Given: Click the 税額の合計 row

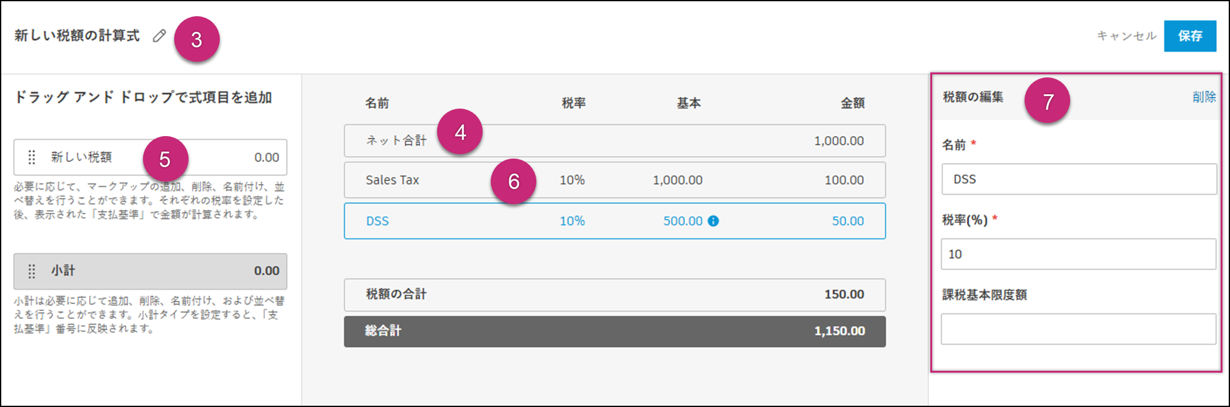Looking at the screenshot, I should tap(614, 295).
